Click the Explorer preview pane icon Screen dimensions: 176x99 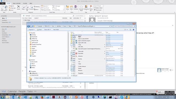pyautogui.click(x=130, y=30)
